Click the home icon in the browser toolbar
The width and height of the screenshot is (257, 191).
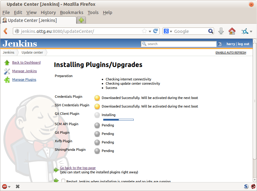(x=232, y=31)
